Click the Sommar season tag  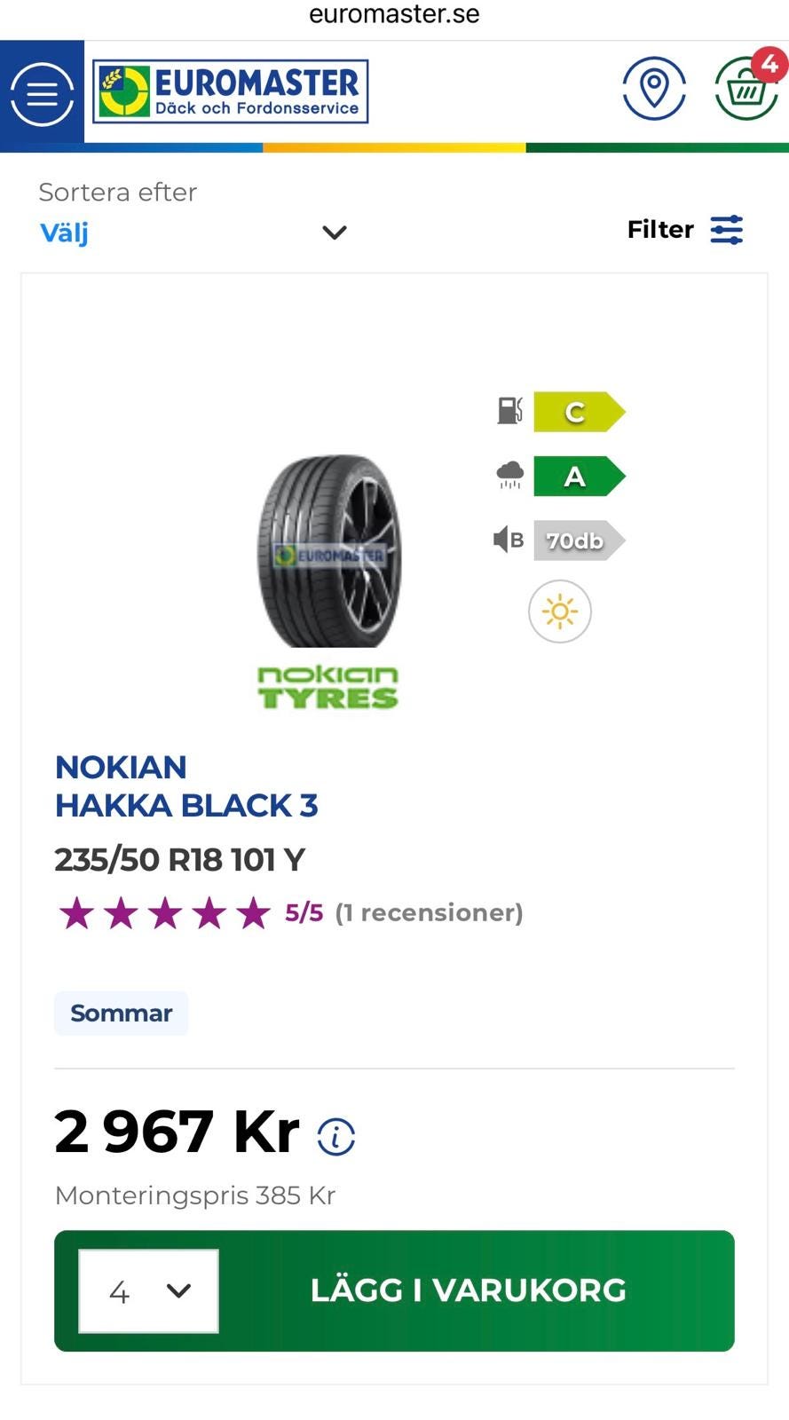(x=121, y=1014)
